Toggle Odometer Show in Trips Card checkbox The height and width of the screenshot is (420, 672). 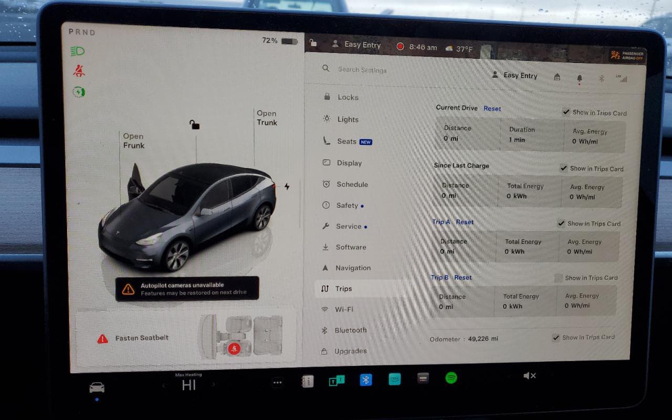[556, 338]
